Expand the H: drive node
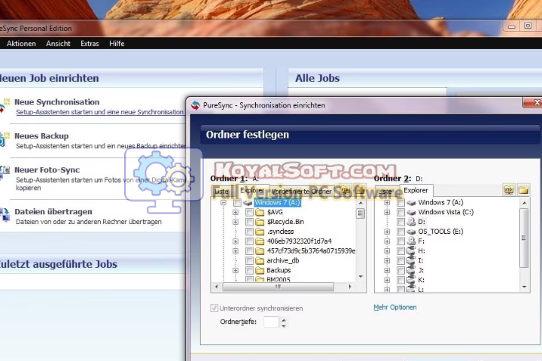Screen dimensions: 542x361 click(x=387, y=250)
